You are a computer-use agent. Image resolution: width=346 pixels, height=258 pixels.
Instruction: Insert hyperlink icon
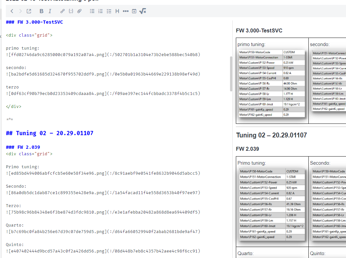tap(63, 11)
